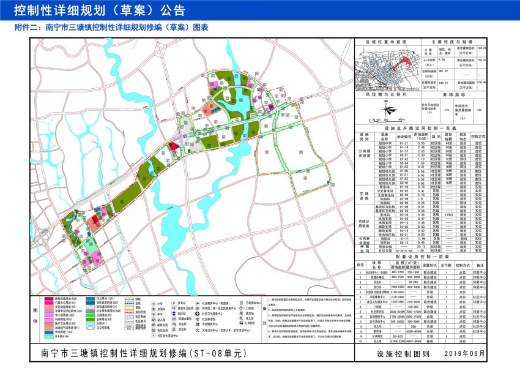Screen dimensions: 520x368
Task: Click the 体育馆 (体) legend symbol
Action: pyautogui.click(x=198, y=308)
